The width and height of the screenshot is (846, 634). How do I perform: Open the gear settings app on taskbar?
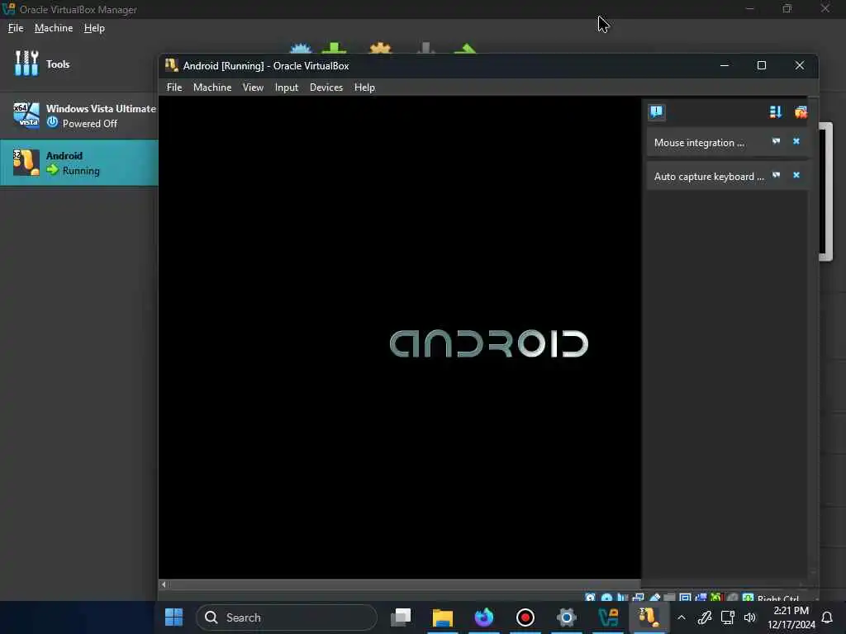tap(567, 617)
